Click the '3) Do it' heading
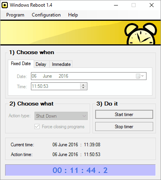Viewport: 161px width, 180px height. click(107, 104)
